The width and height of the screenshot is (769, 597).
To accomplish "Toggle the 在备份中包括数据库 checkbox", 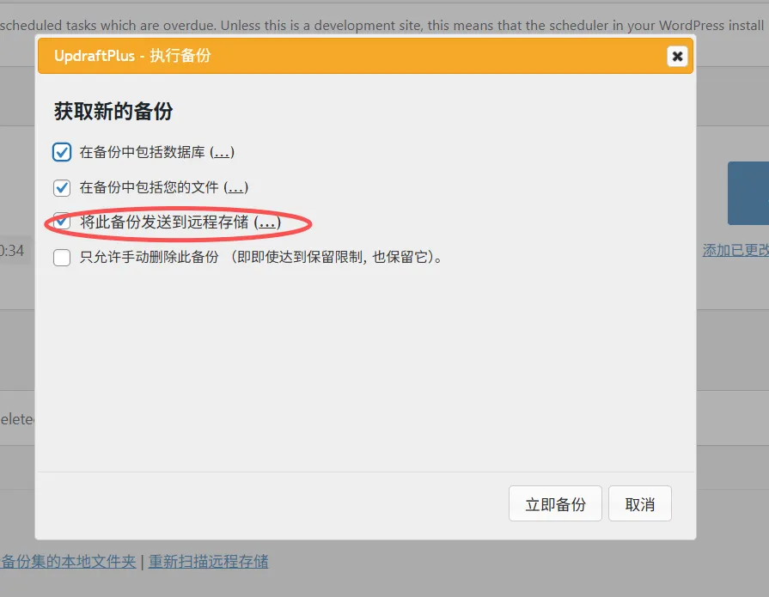I will [x=62, y=152].
